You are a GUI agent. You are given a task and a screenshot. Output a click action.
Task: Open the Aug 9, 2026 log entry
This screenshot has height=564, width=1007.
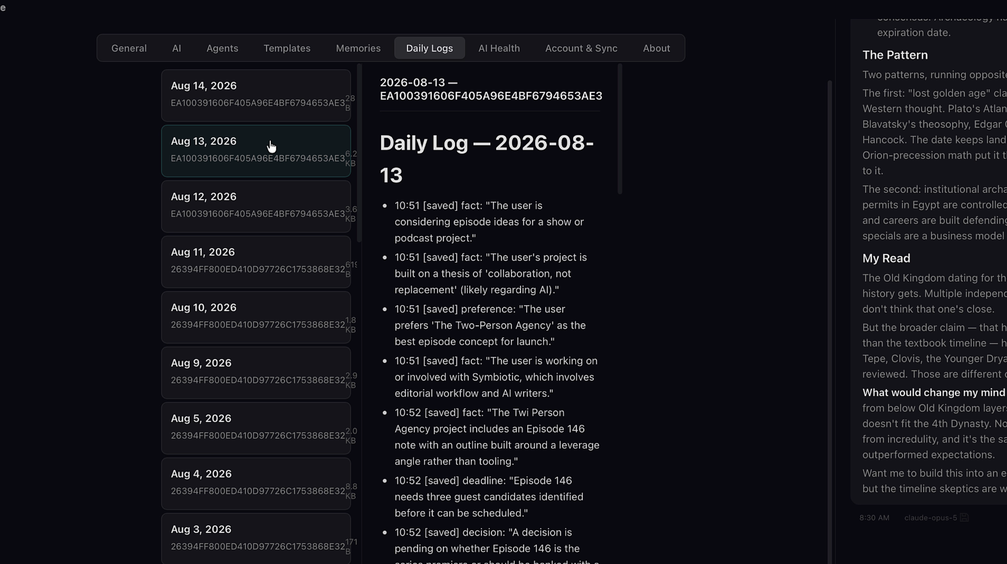pos(256,373)
